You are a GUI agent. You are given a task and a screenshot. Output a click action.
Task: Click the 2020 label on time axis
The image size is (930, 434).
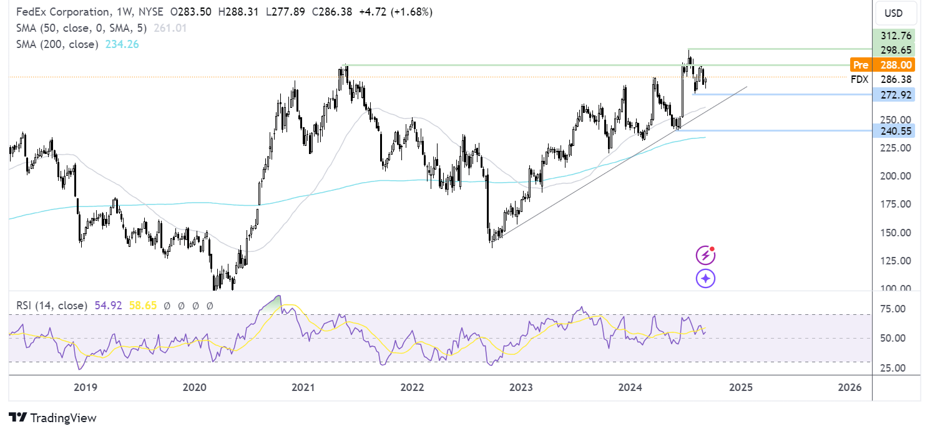(195, 387)
